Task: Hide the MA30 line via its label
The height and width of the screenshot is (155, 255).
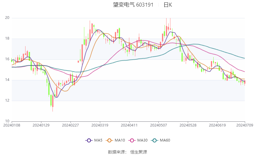Action: click(142, 140)
